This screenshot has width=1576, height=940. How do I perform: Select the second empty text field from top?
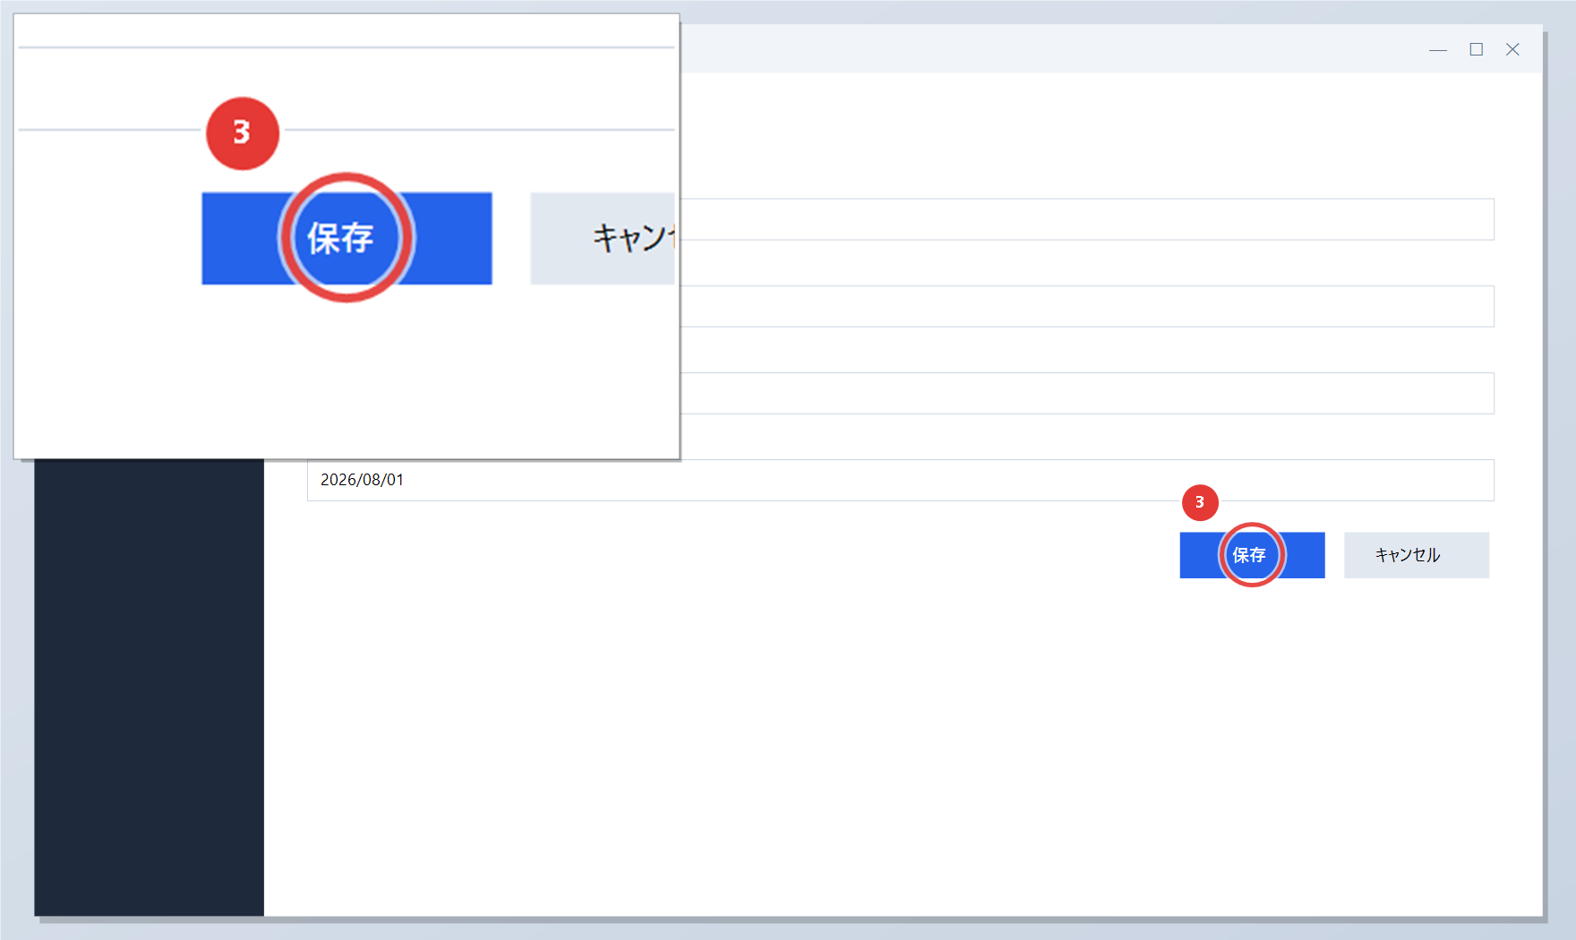pos(1087,306)
